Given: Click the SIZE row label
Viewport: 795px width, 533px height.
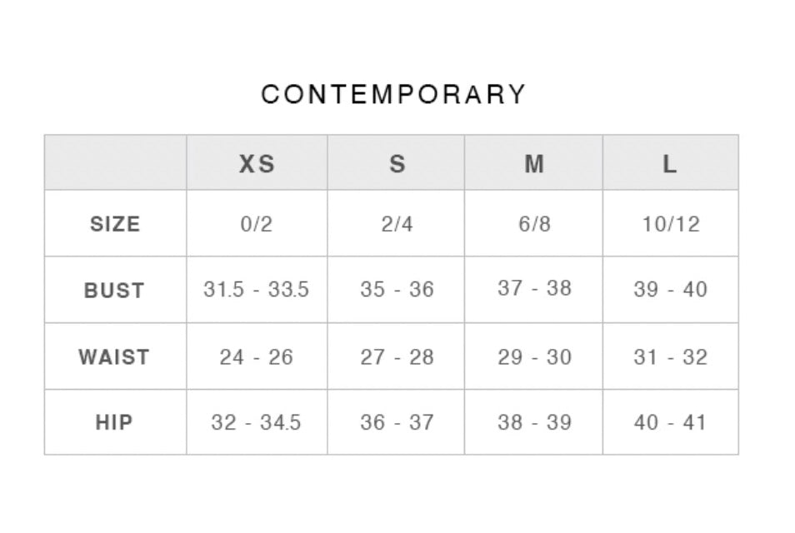Looking at the screenshot, I should (x=115, y=224).
